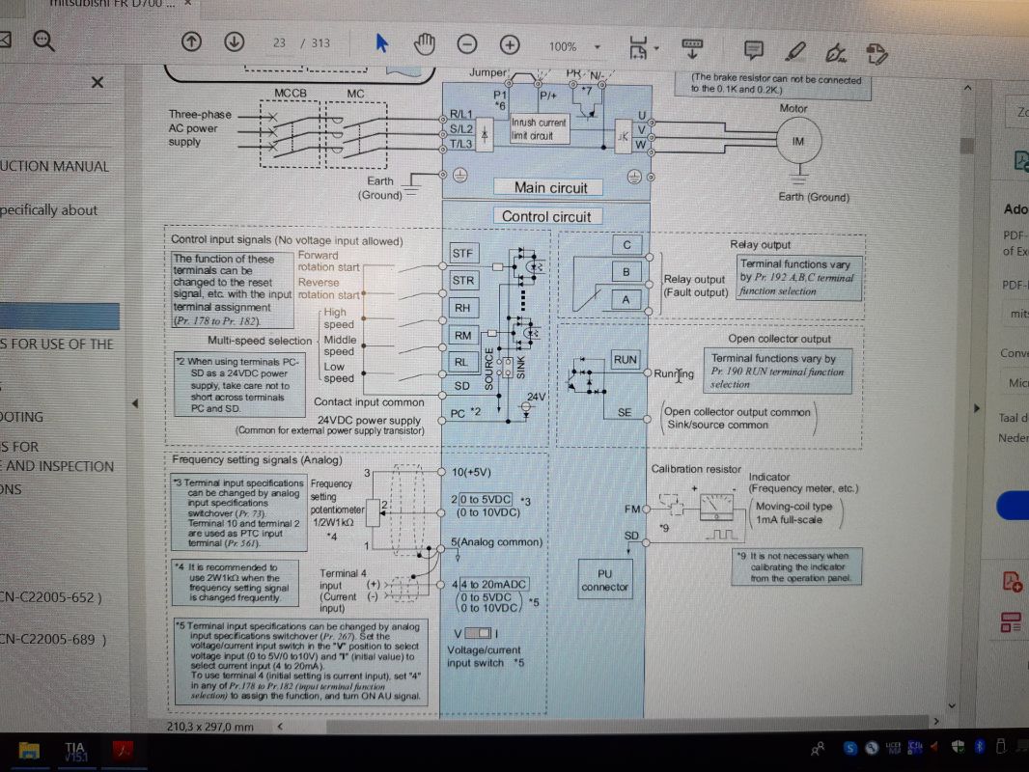The image size is (1029, 772).
Task: Open bookmark 'CN-C22005-652 )'
Action: click(51, 597)
